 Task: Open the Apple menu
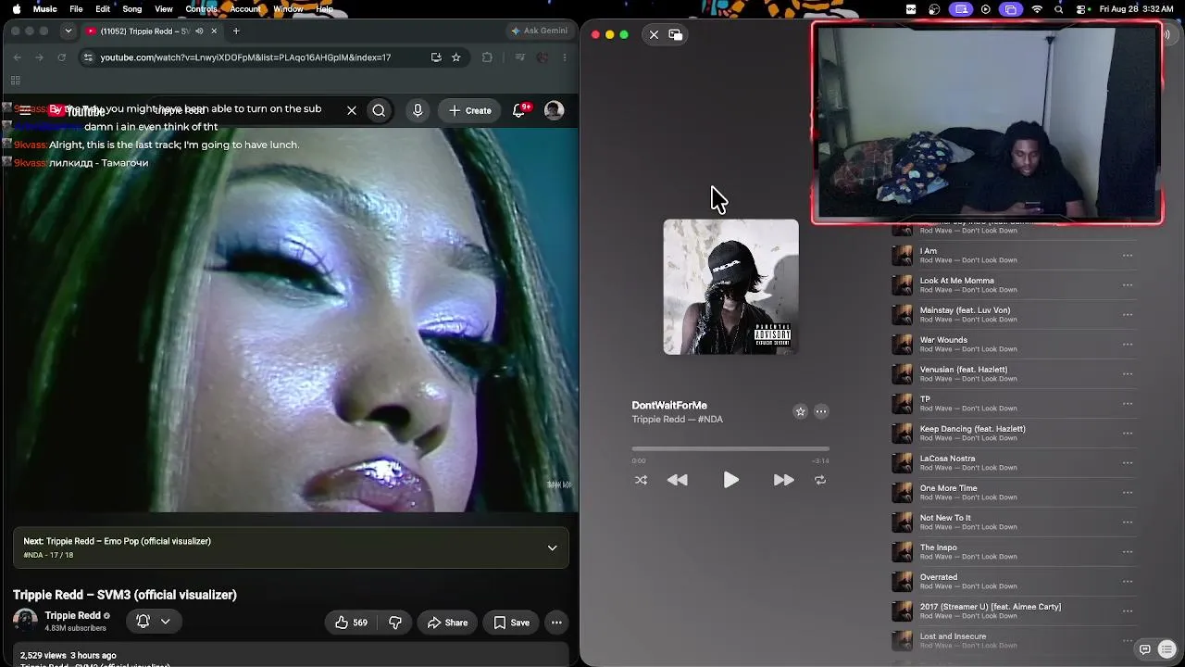click(16, 9)
